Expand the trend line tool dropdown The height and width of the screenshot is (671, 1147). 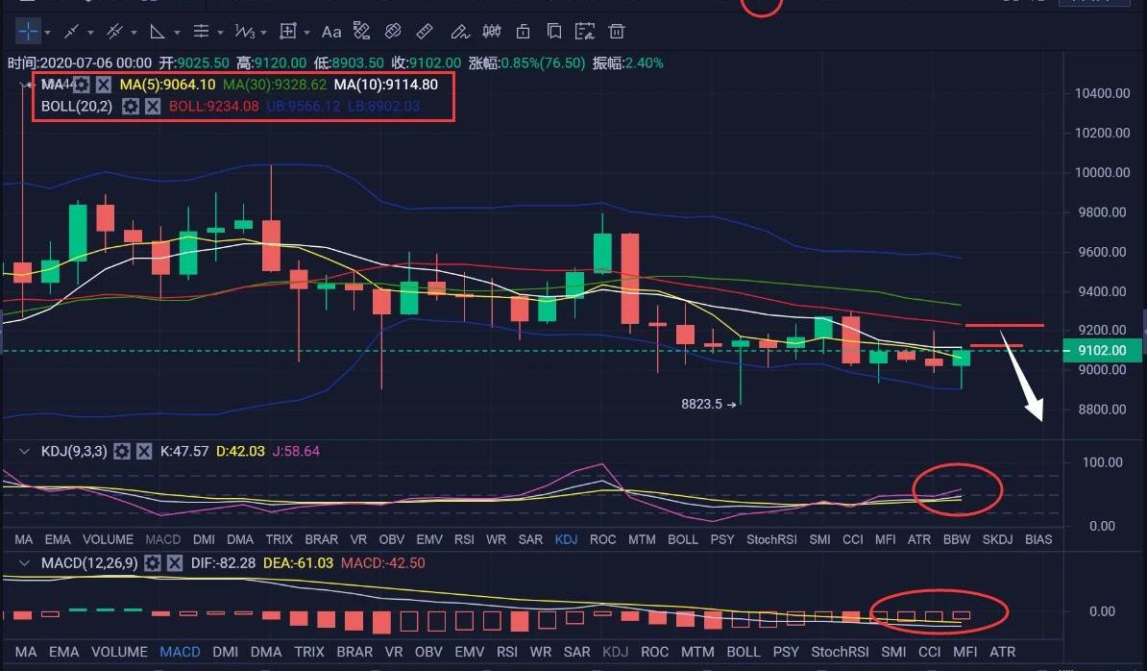click(91, 33)
